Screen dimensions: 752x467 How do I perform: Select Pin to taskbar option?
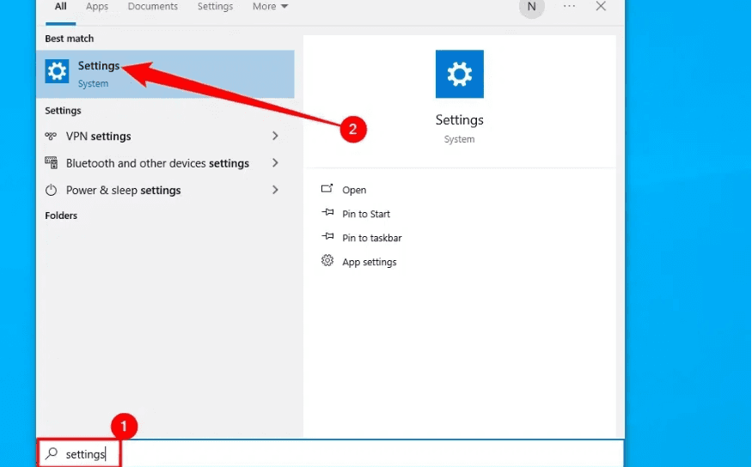click(371, 238)
